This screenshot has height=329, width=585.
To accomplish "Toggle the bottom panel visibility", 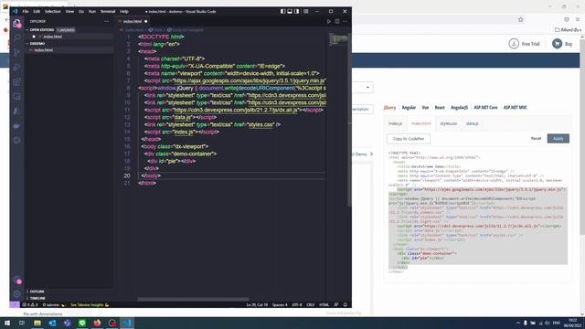I will click(290, 12).
